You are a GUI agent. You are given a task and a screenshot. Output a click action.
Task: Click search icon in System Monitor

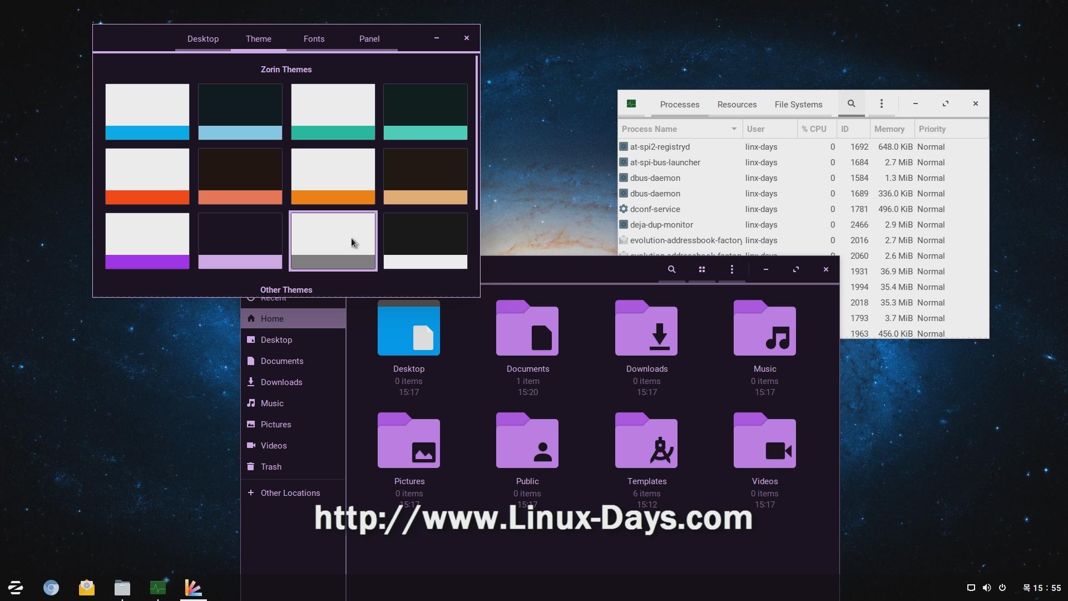point(851,104)
